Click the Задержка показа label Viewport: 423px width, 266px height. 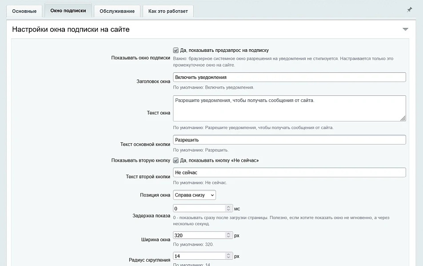152,215
